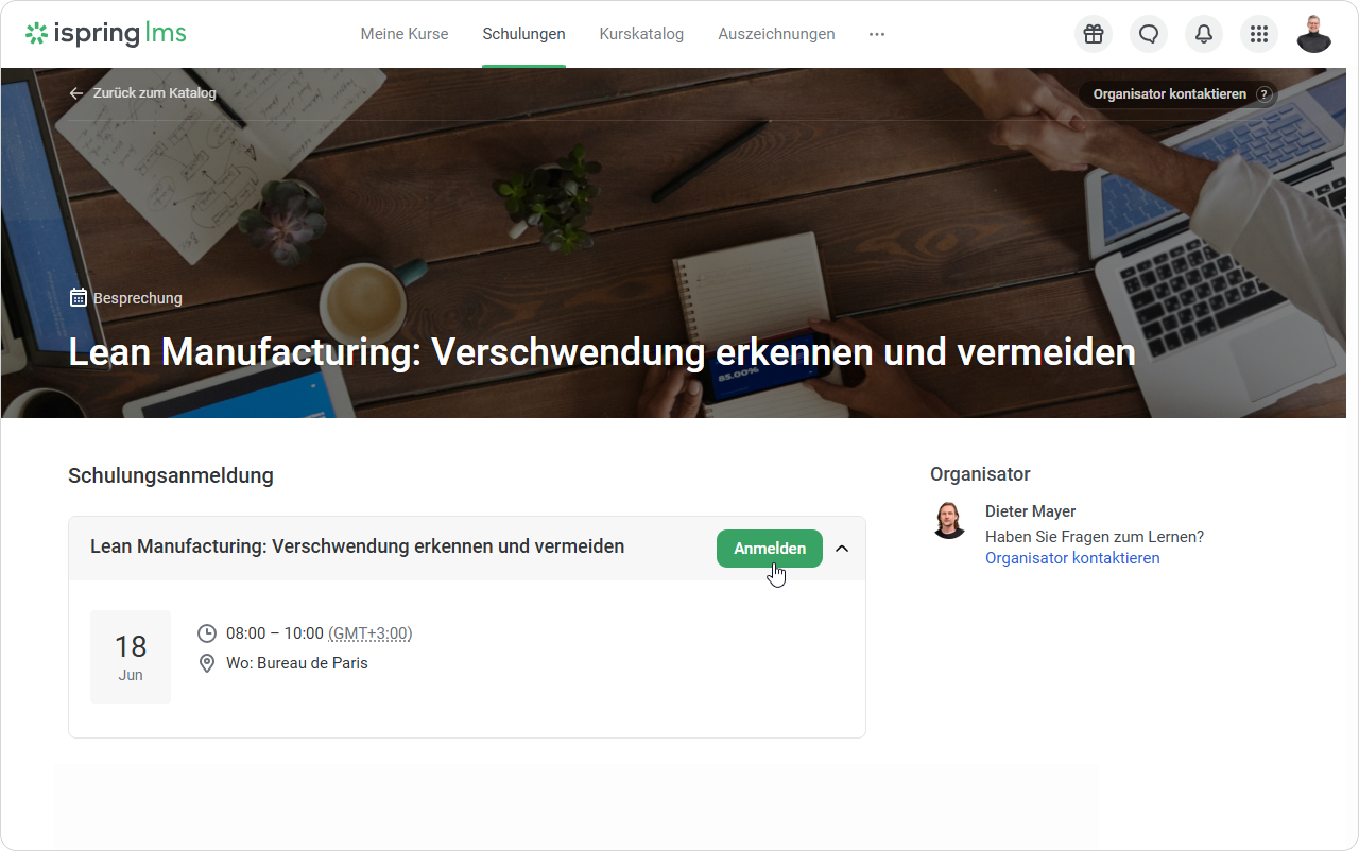Click the back arrow icon
Viewport: 1359px width, 851px height.
tap(76, 93)
